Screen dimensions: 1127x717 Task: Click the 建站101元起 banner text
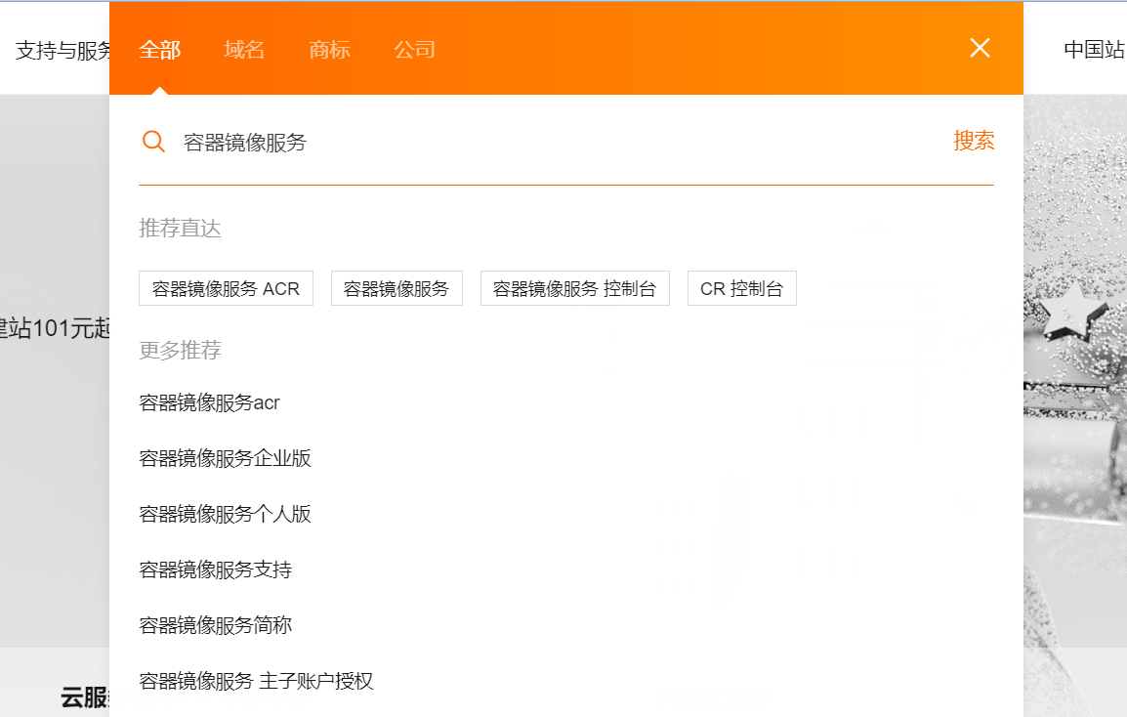pos(55,328)
